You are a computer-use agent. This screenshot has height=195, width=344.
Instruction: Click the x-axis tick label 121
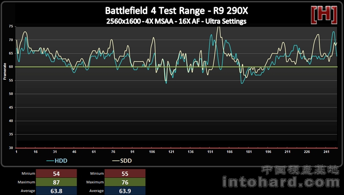pyautogui.click(x=171, y=152)
